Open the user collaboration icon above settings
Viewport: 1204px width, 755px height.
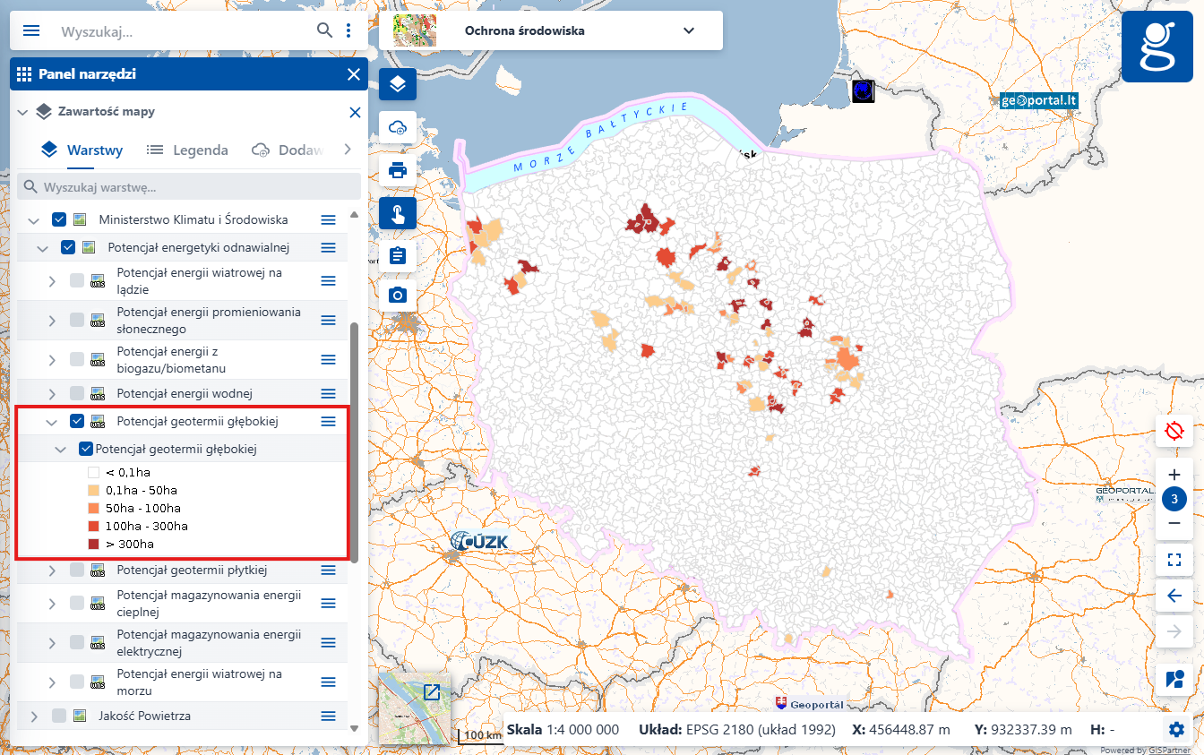pos(1174,679)
